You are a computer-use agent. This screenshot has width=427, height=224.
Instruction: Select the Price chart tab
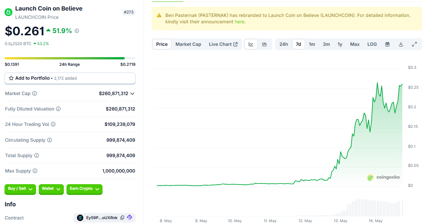click(x=162, y=44)
